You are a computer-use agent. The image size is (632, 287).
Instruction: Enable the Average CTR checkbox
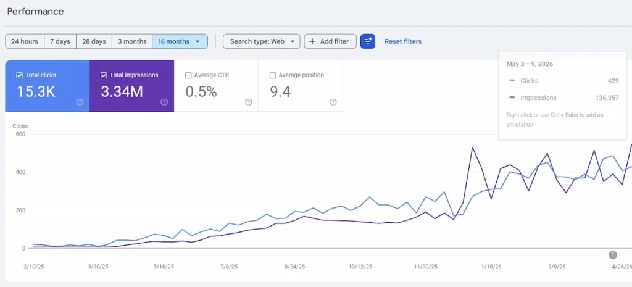(188, 75)
